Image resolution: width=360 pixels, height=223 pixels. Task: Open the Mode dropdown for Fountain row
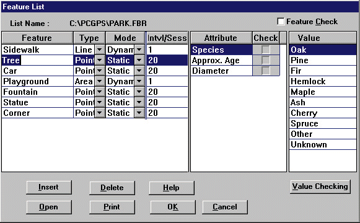coord(139,92)
